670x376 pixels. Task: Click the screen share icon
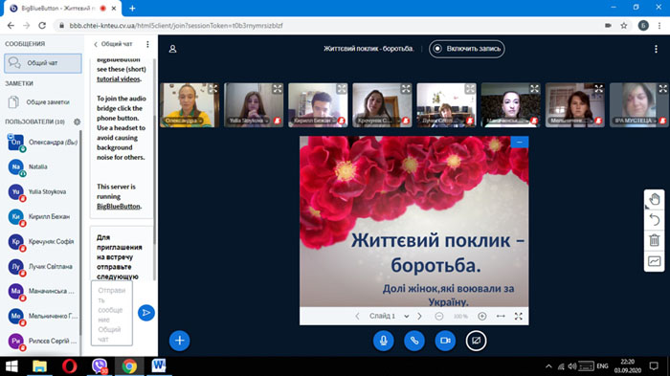(x=476, y=341)
